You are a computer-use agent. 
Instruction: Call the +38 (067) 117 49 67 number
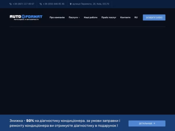click(23, 4)
